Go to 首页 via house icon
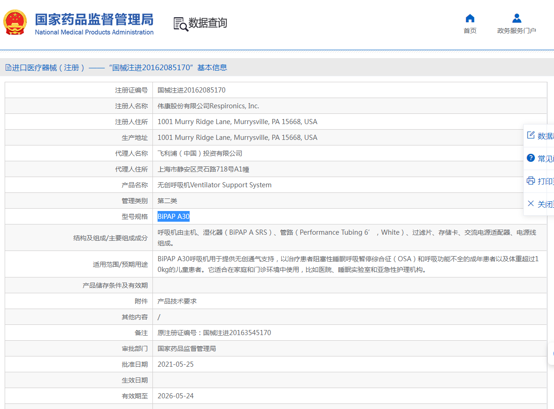 (x=470, y=18)
